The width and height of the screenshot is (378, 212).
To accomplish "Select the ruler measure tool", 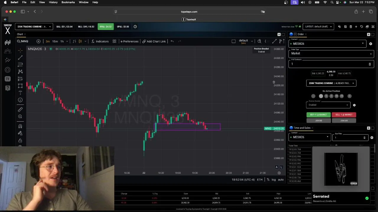I will click(x=20, y=110).
